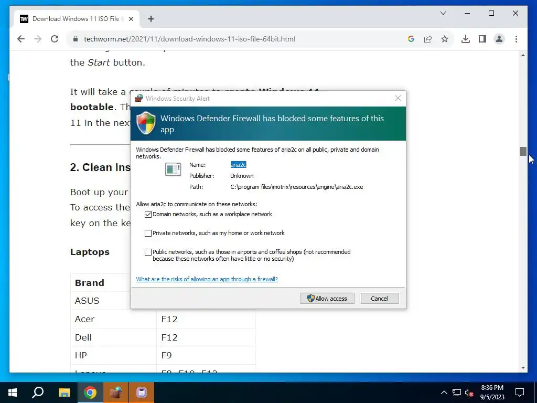Expand tab search chevron in title bar

tap(443, 13)
